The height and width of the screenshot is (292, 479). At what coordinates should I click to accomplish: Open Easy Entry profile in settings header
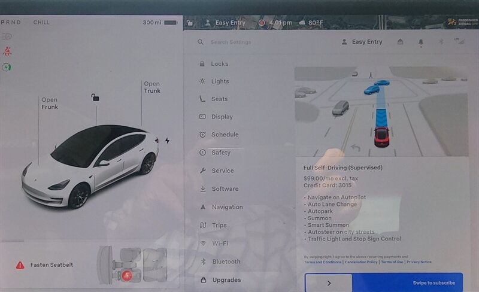coord(362,42)
